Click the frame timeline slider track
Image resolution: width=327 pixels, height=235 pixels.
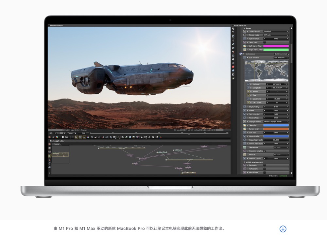(x=160, y=133)
